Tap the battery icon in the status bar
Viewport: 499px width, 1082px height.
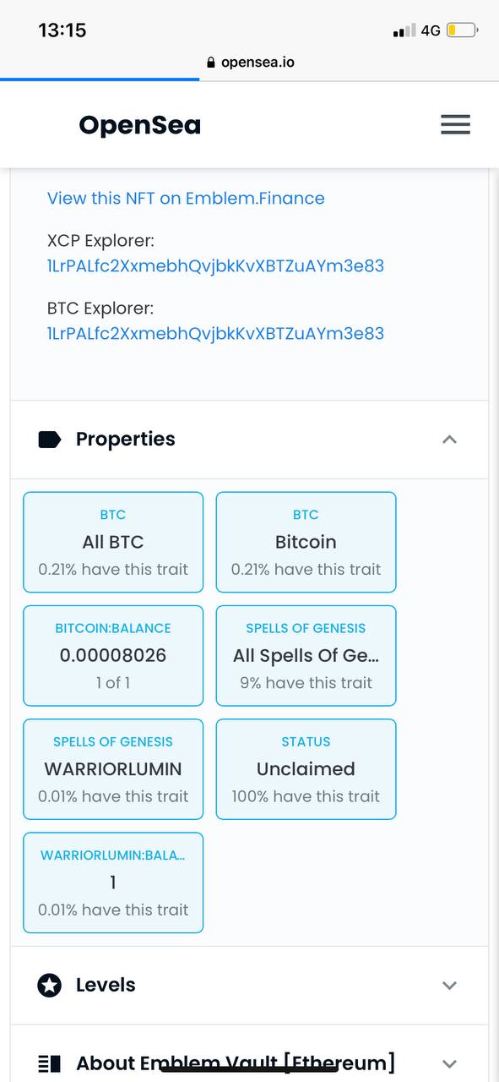coord(463,30)
